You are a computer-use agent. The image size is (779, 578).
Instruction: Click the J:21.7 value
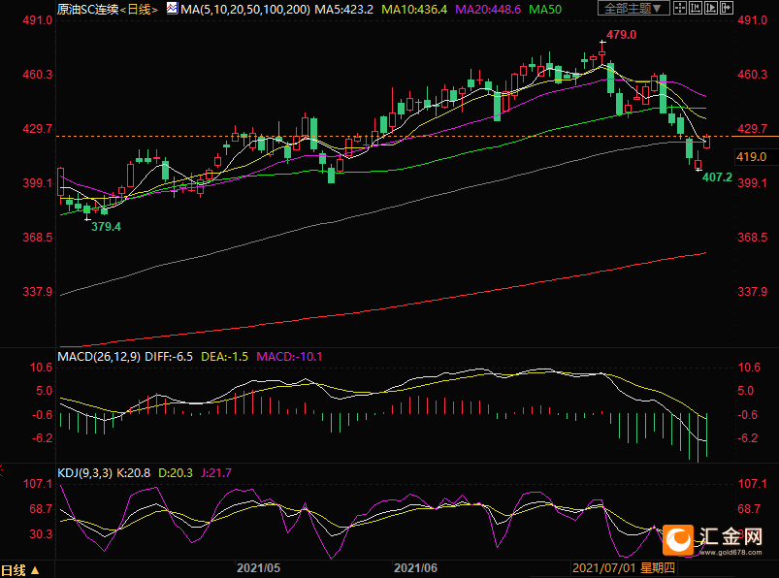(x=216, y=472)
